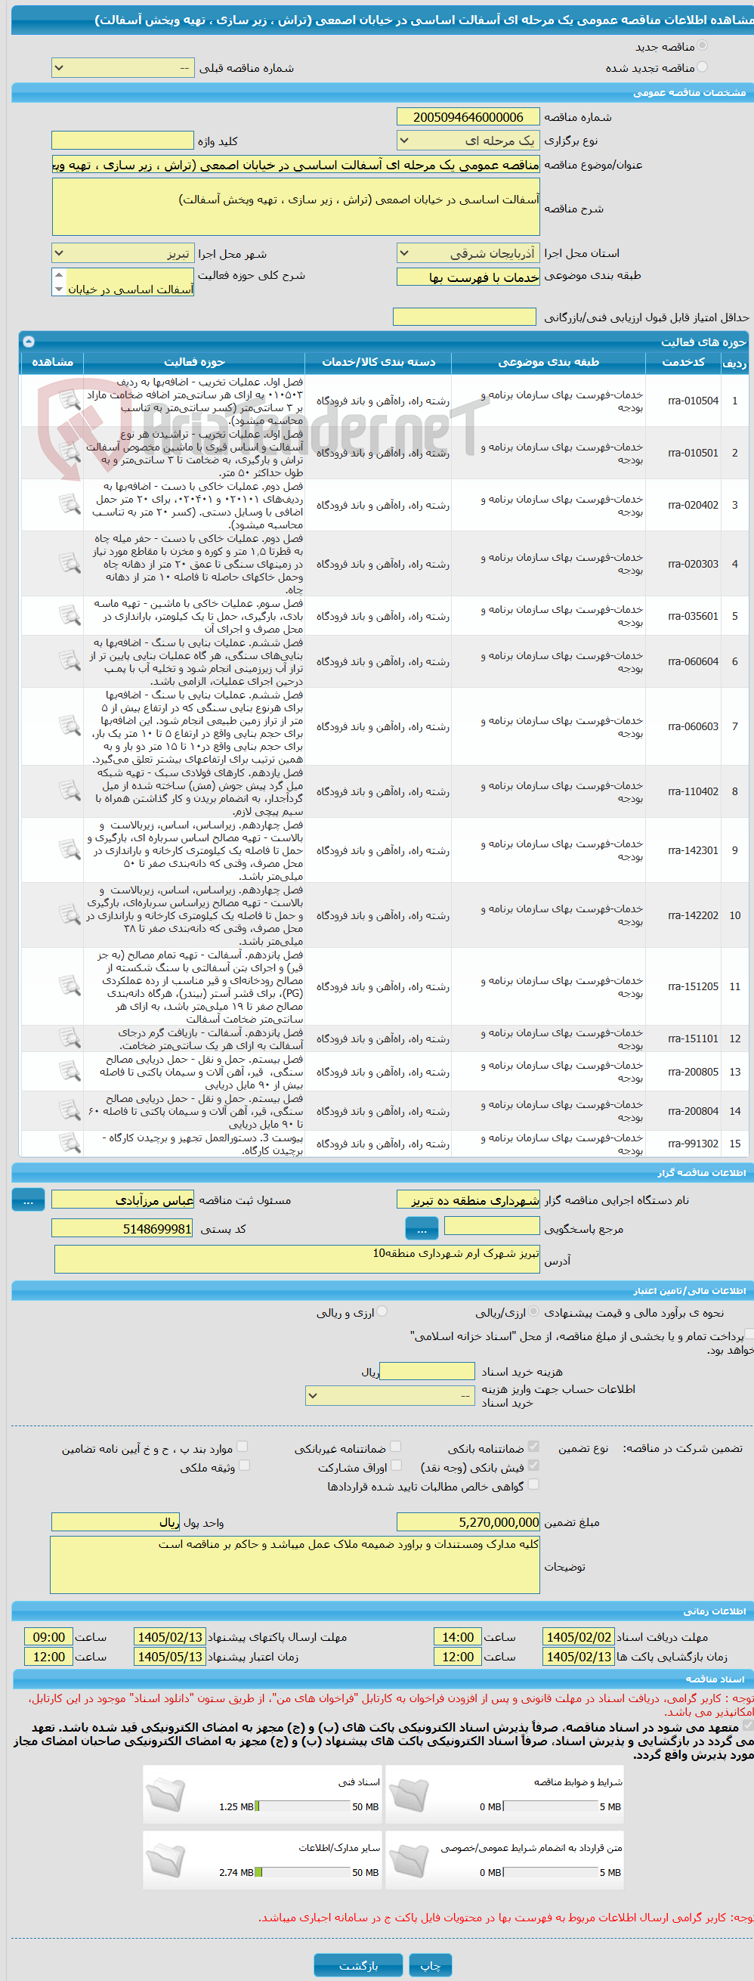754x1981 pixels.
Task: Open view icon for row rra-010501
Action: click(70, 453)
